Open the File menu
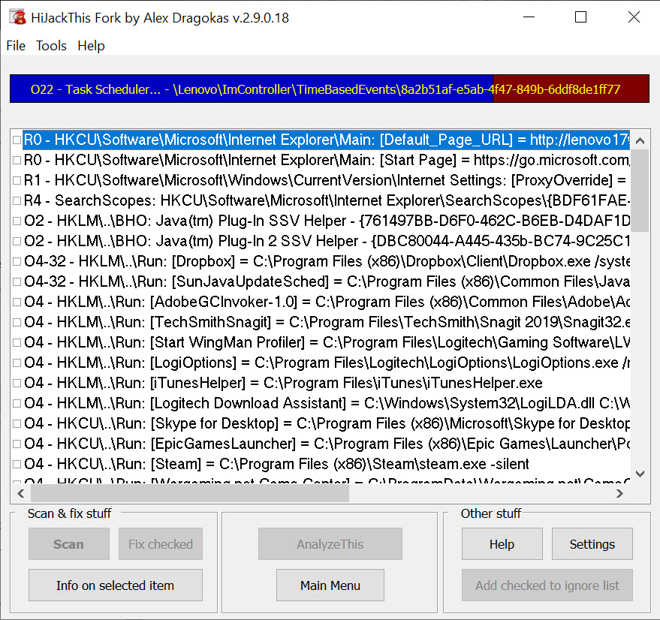The height and width of the screenshot is (620, 660). (16, 46)
